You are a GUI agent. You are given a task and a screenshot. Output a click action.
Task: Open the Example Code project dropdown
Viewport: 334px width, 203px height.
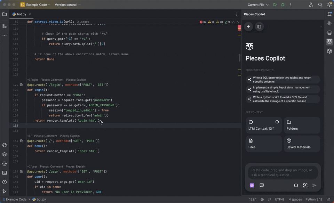35,5
